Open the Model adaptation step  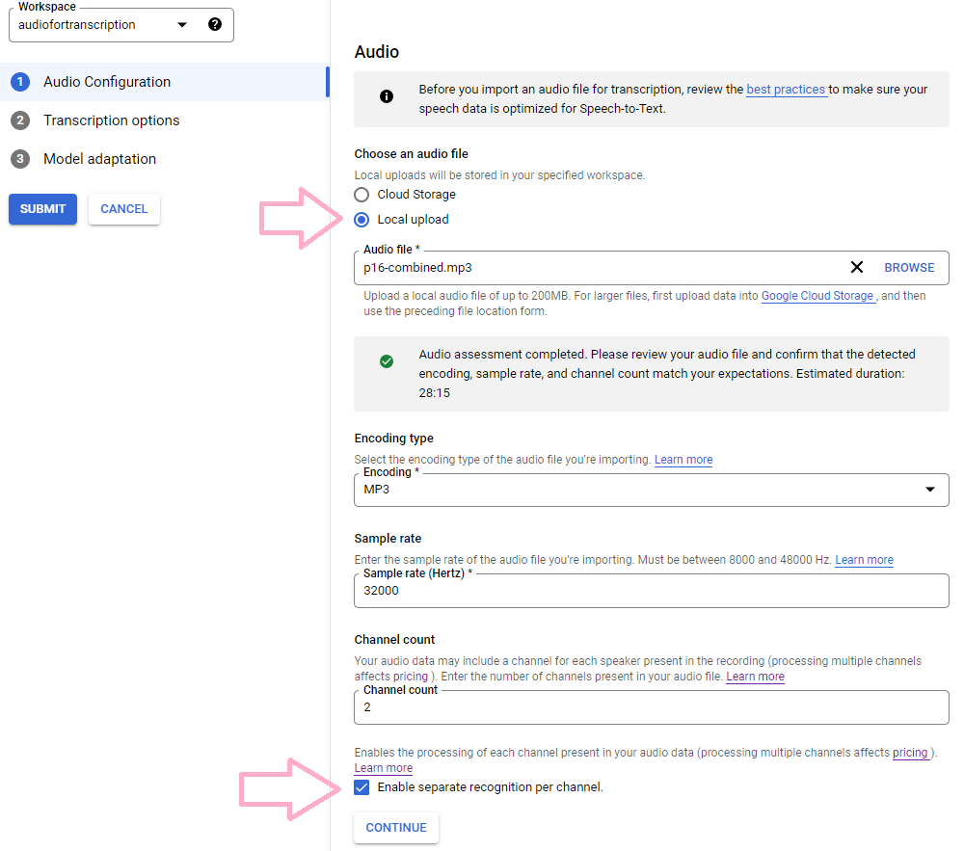coord(99,159)
